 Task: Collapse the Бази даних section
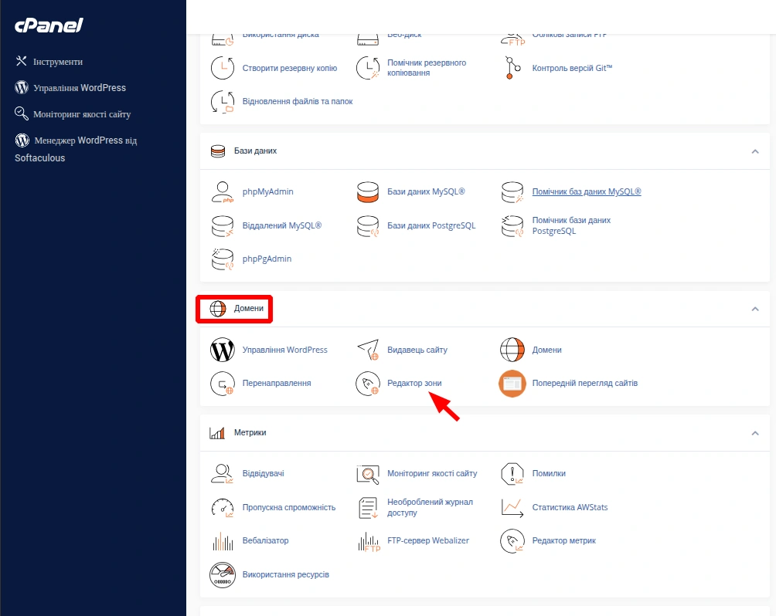point(755,151)
